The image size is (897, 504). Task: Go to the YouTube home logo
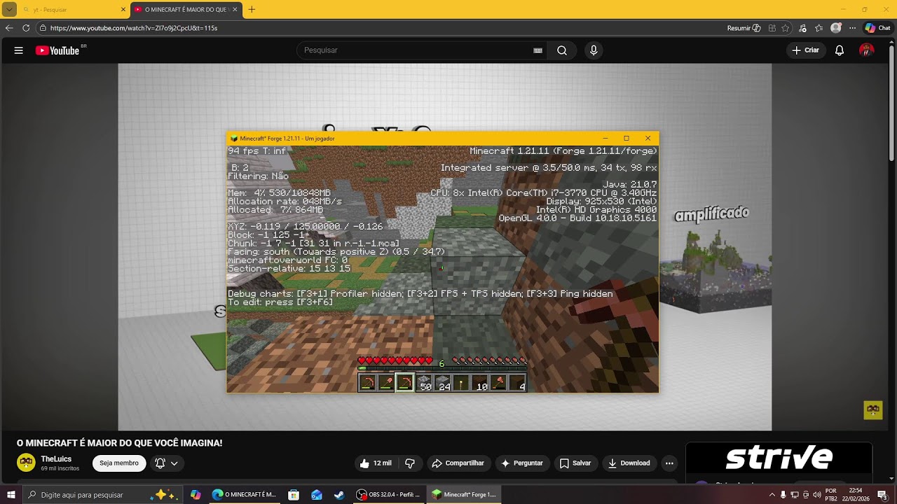[x=57, y=50]
